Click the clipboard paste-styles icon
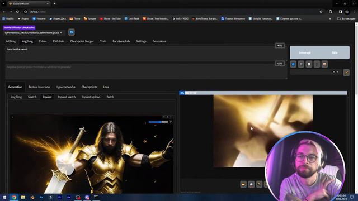This screenshot has width=358, height=201. pos(309,64)
